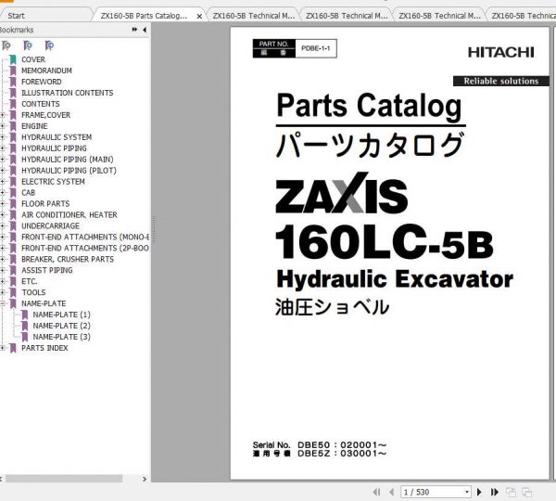Click the previous view icon in status bar
556x501 pixels.
pos(511,492)
